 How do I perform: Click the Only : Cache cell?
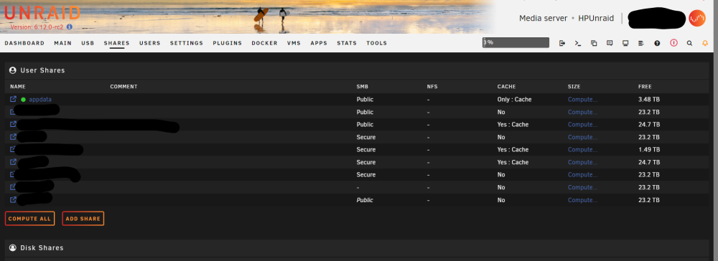514,99
